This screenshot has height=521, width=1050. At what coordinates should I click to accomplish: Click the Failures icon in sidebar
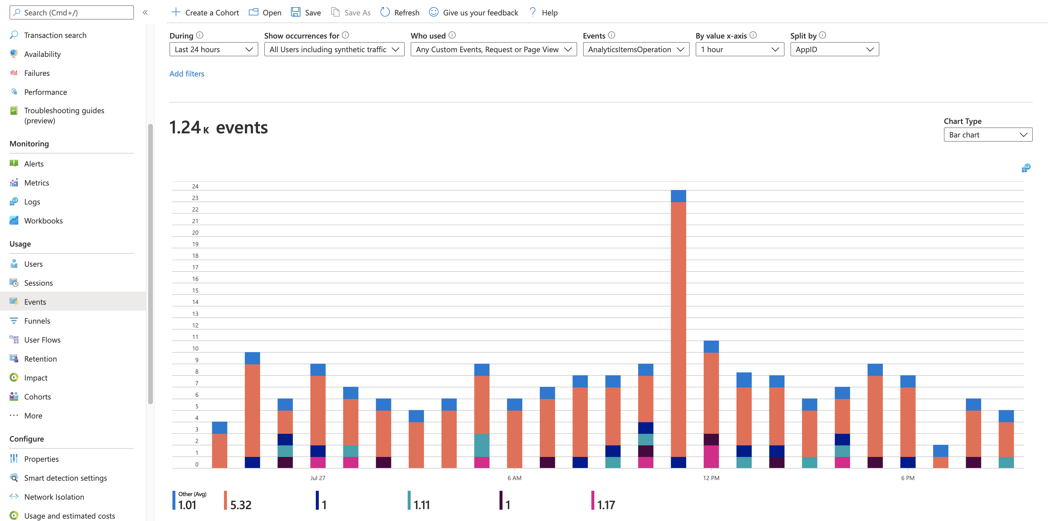(x=15, y=72)
